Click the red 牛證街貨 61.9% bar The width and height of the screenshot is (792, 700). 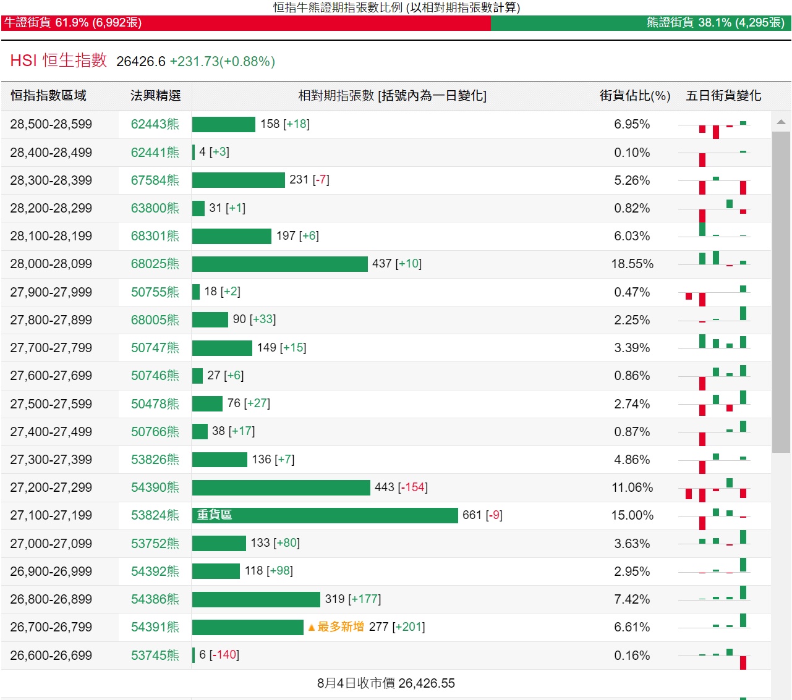pyautogui.click(x=246, y=23)
